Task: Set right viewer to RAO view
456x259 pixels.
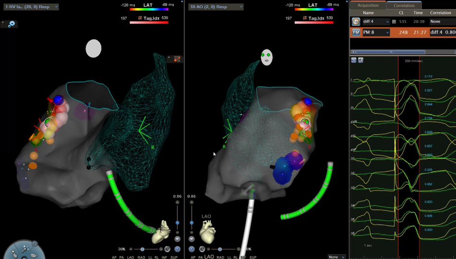Action: tap(220, 257)
